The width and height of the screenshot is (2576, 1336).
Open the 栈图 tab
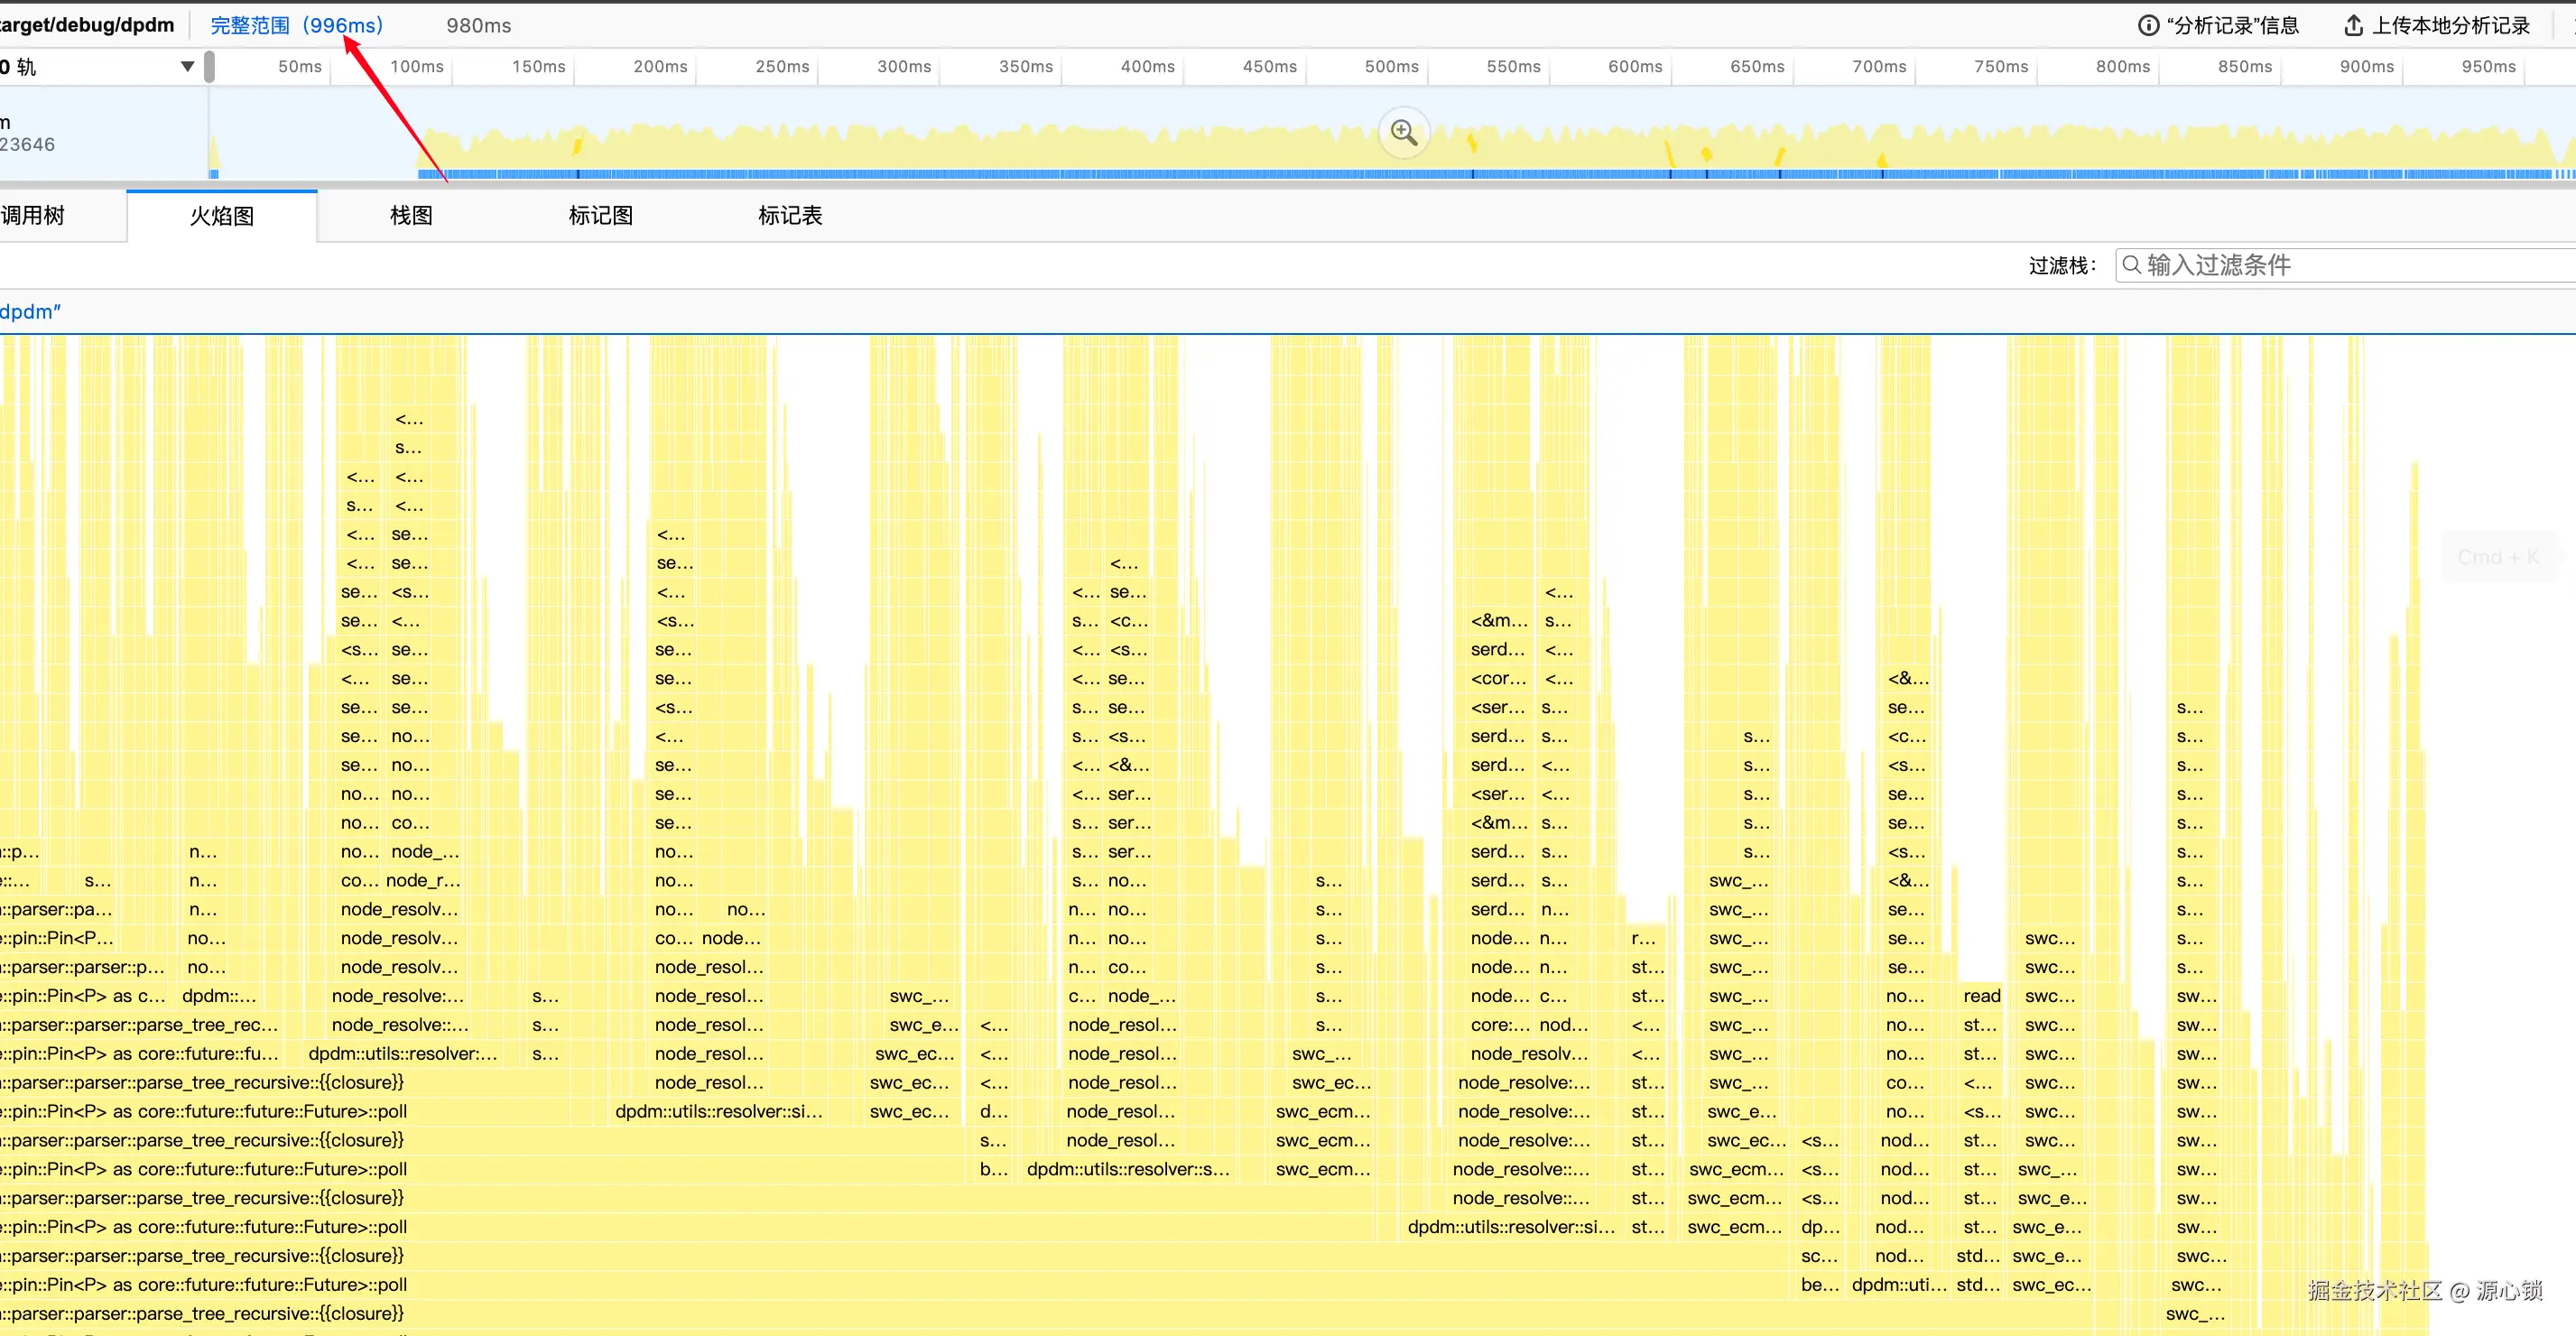pyautogui.click(x=411, y=216)
